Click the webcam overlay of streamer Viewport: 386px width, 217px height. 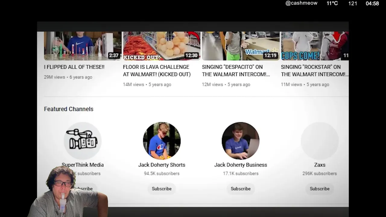tap(68, 191)
